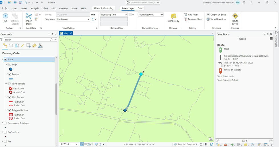
Task: Click the map pop-up comment icon
Action: click(x=211, y=139)
